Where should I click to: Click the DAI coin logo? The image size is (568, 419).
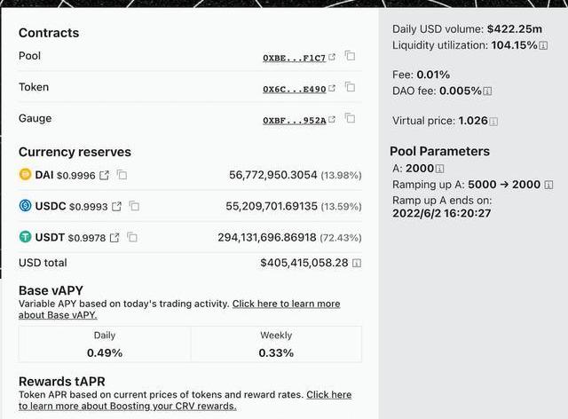tap(25, 175)
